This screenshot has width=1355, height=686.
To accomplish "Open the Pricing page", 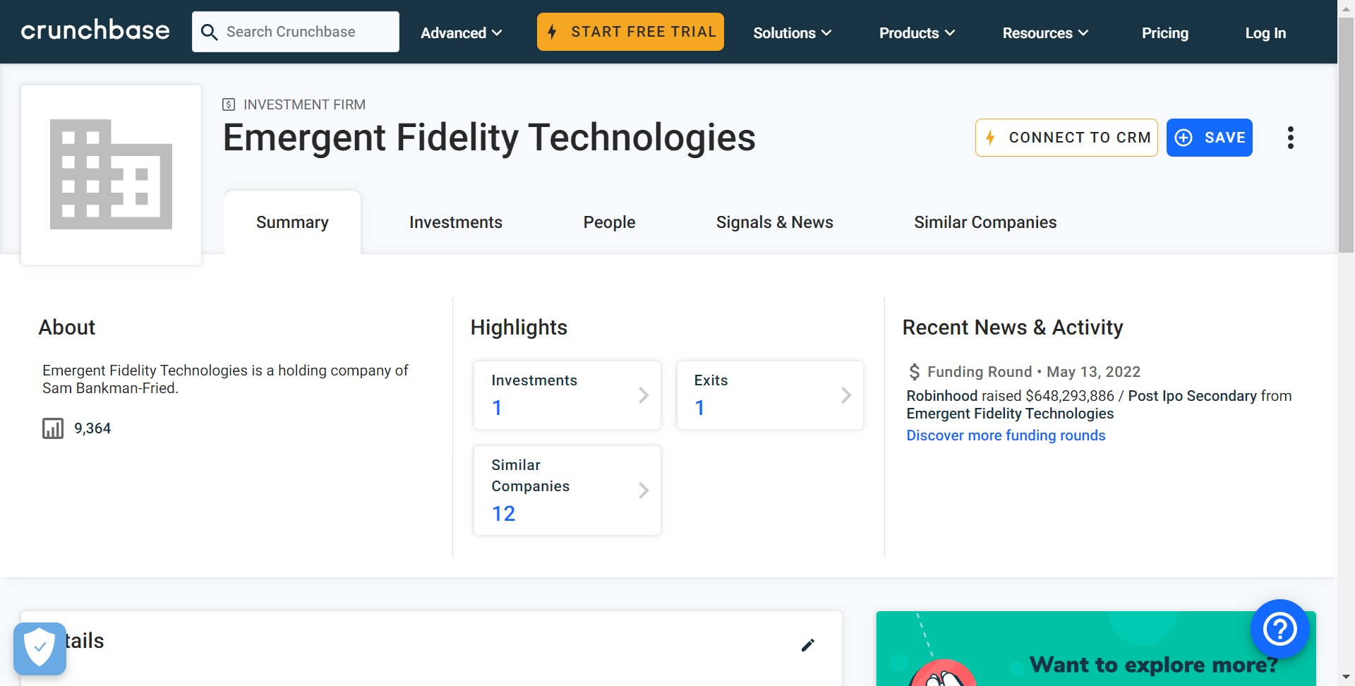I will pos(1165,32).
